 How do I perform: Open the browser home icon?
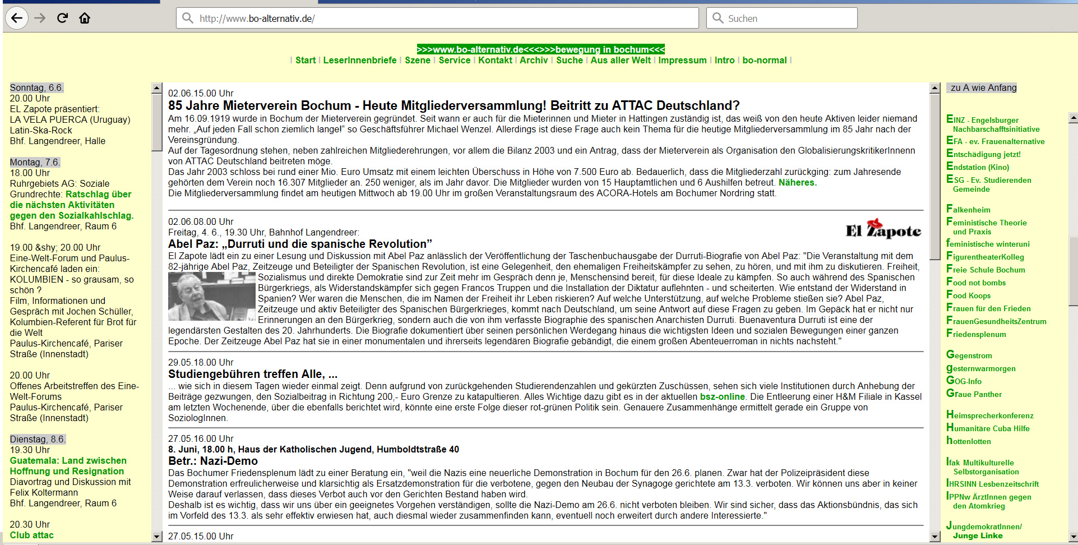point(85,18)
